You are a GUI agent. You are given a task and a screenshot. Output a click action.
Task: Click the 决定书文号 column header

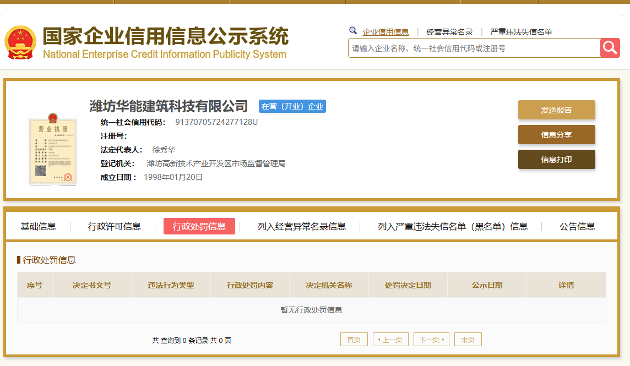(x=92, y=285)
